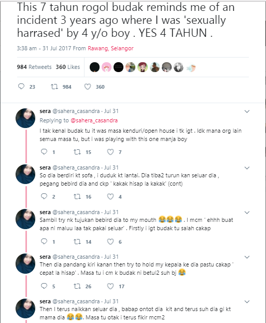Image resolution: width=266 pixels, height=323 pixels.
Task: Retweet the reply with 16 retweets
Action: click(77, 196)
